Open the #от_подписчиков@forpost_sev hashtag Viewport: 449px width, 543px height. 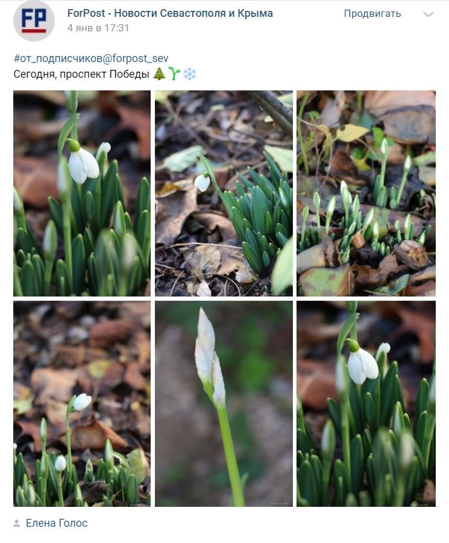[91, 58]
